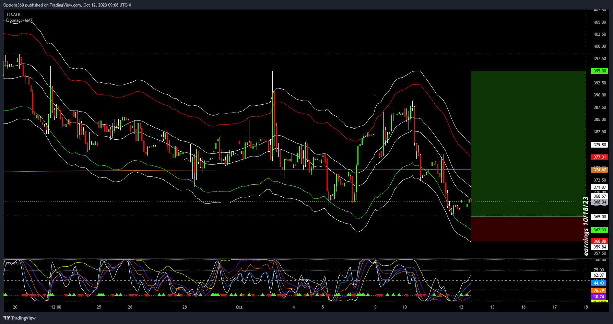Click the 18 date axis label
The height and width of the screenshot is (324, 613).
(586, 307)
